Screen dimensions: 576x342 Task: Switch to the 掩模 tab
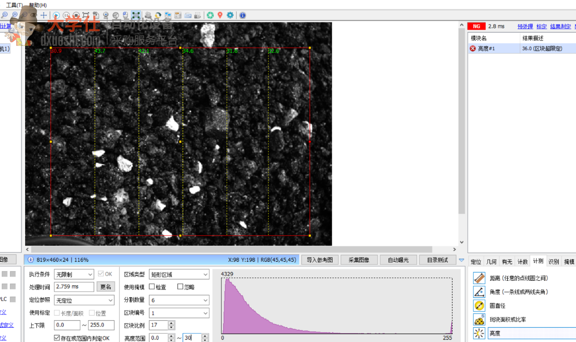click(569, 262)
